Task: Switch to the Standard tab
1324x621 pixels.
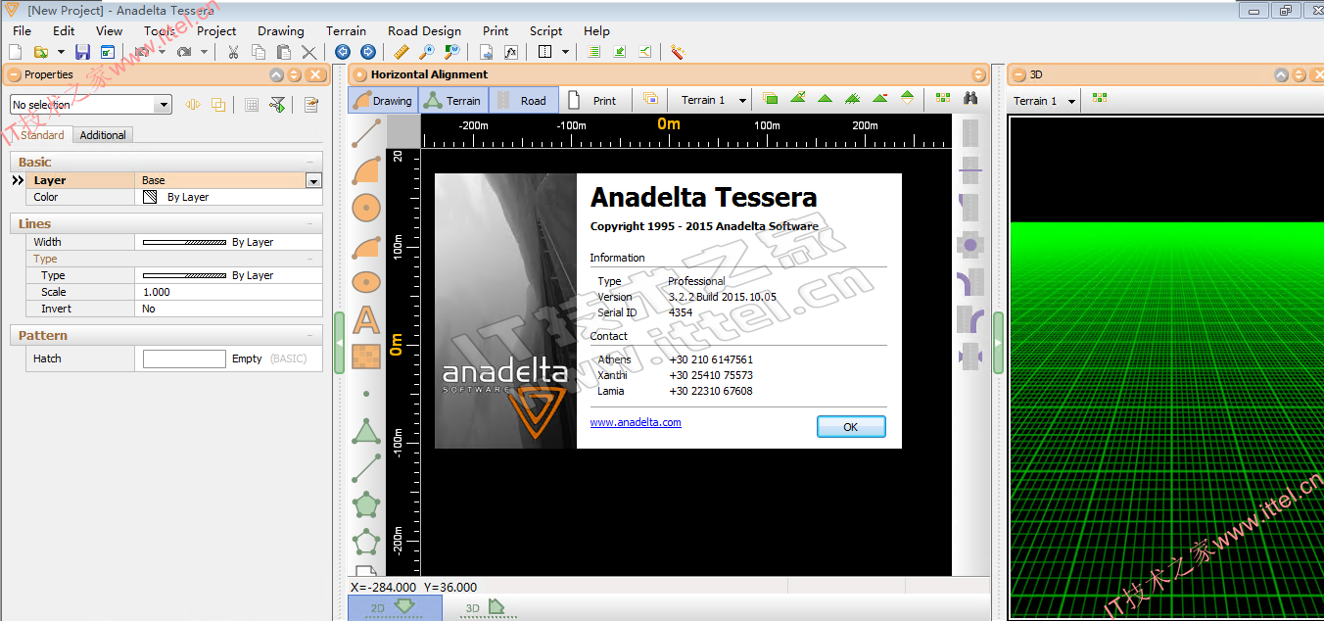Action: 42,135
